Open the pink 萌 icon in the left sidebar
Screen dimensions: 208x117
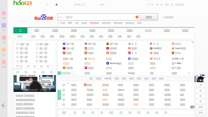(4, 13)
